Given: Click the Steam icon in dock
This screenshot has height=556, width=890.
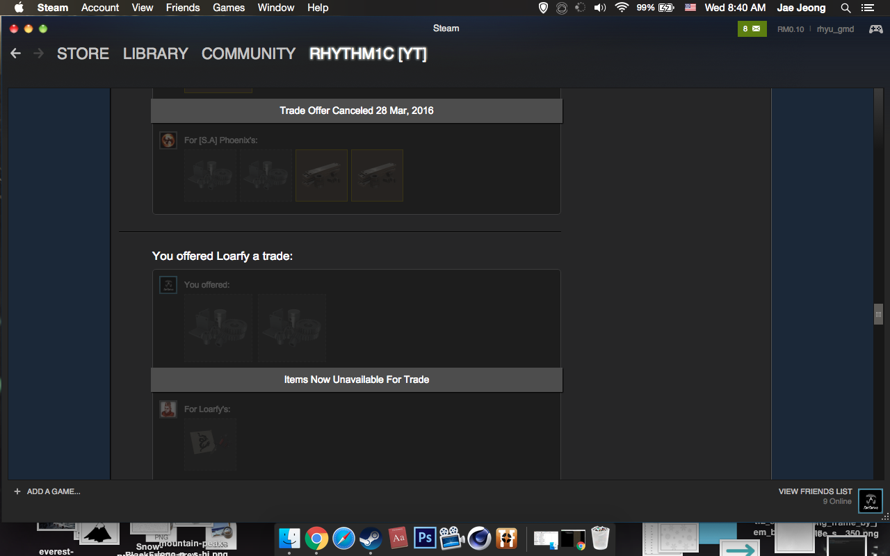Looking at the screenshot, I should (x=370, y=537).
